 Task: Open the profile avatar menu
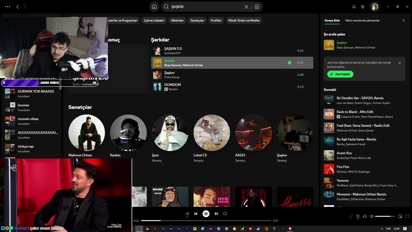click(x=374, y=6)
